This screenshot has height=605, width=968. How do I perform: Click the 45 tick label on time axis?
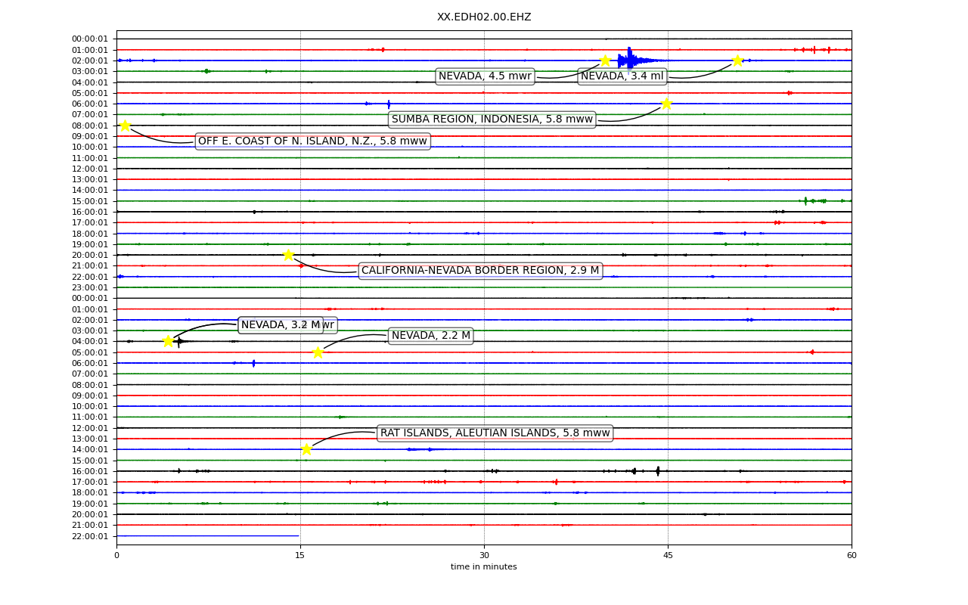668,556
